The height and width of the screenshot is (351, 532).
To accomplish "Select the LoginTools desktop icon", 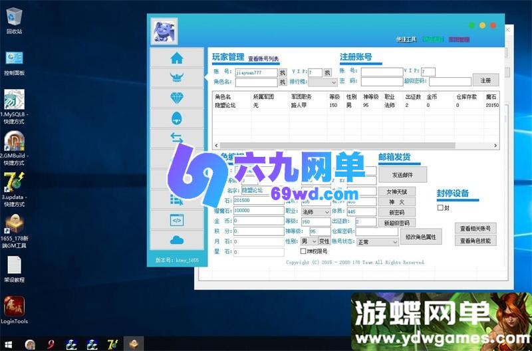I will (14, 310).
